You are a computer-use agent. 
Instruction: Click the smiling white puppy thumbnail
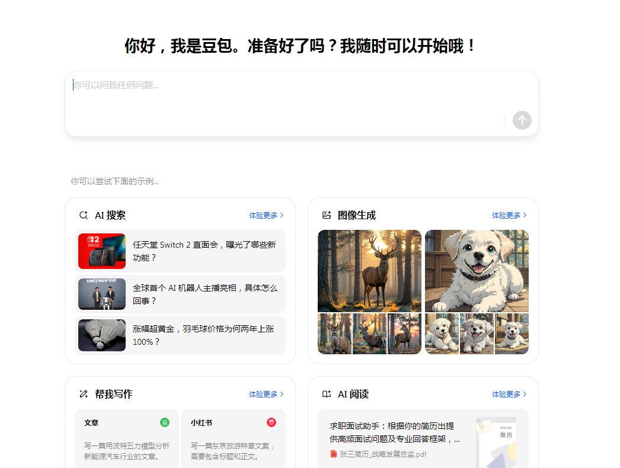tap(477, 271)
